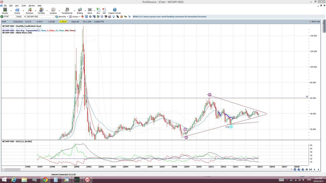Click the compress/expand chart icon at bottom right
Viewport: 326px width, 183px height.
coord(307,170)
